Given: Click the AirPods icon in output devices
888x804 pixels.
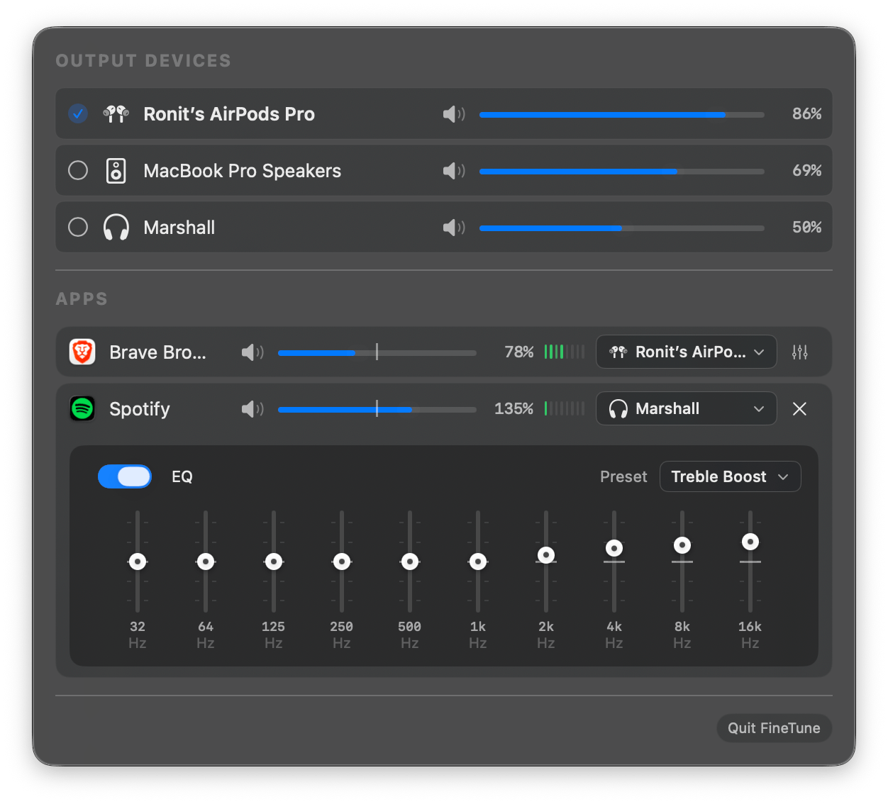Looking at the screenshot, I should (116, 113).
